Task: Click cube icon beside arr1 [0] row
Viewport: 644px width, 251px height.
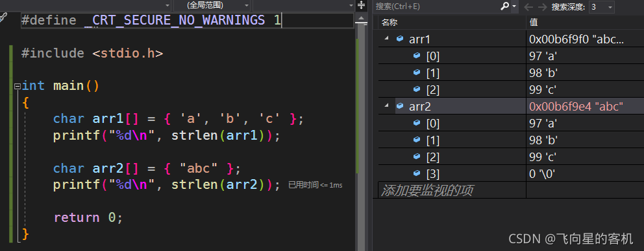Action: (417, 56)
